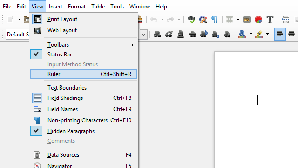Toggle Non-printing Characters toolbar icon
This screenshot has width=298, height=168.
(214, 20)
